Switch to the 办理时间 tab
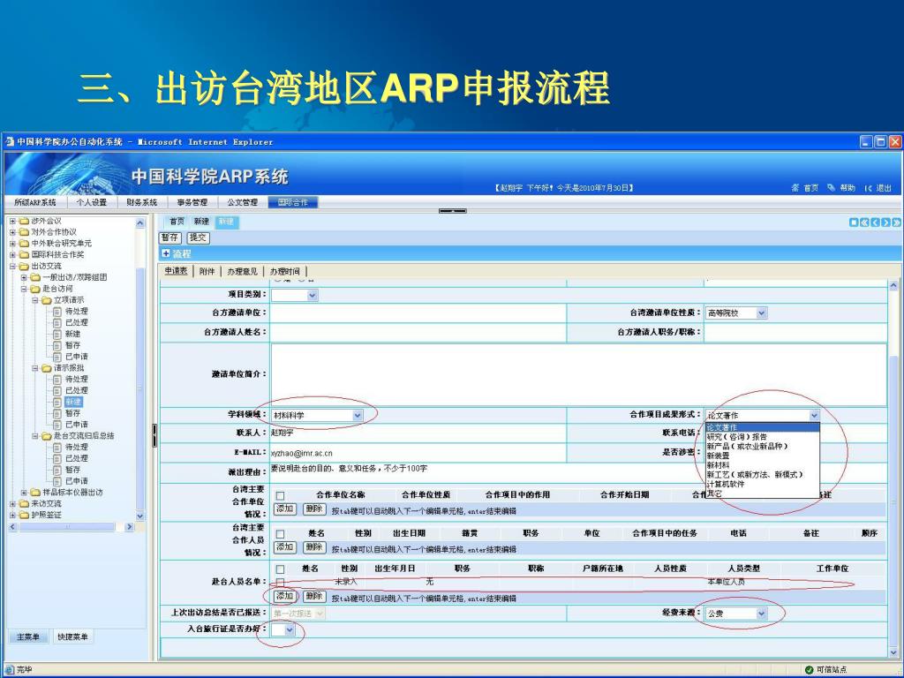This screenshot has width=904, height=678. point(285,272)
